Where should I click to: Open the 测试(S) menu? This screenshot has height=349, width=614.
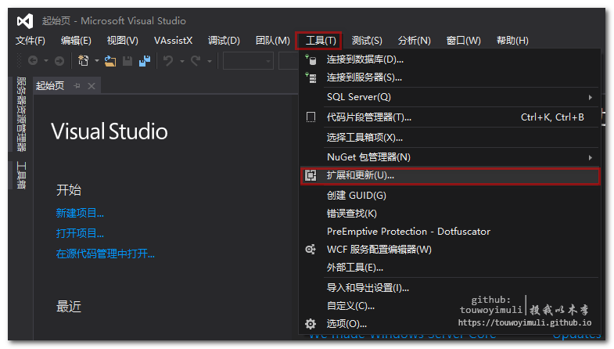[x=367, y=41]
